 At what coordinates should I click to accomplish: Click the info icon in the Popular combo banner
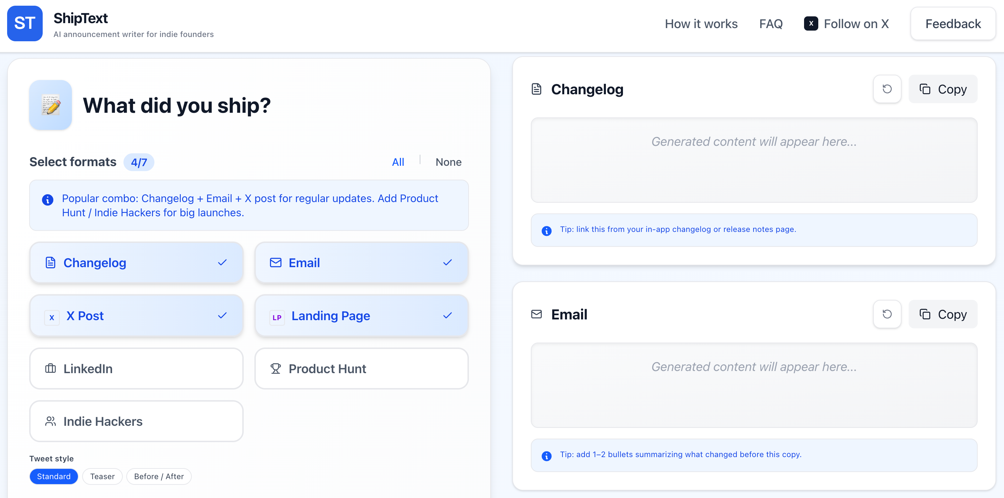pos(48,200)
